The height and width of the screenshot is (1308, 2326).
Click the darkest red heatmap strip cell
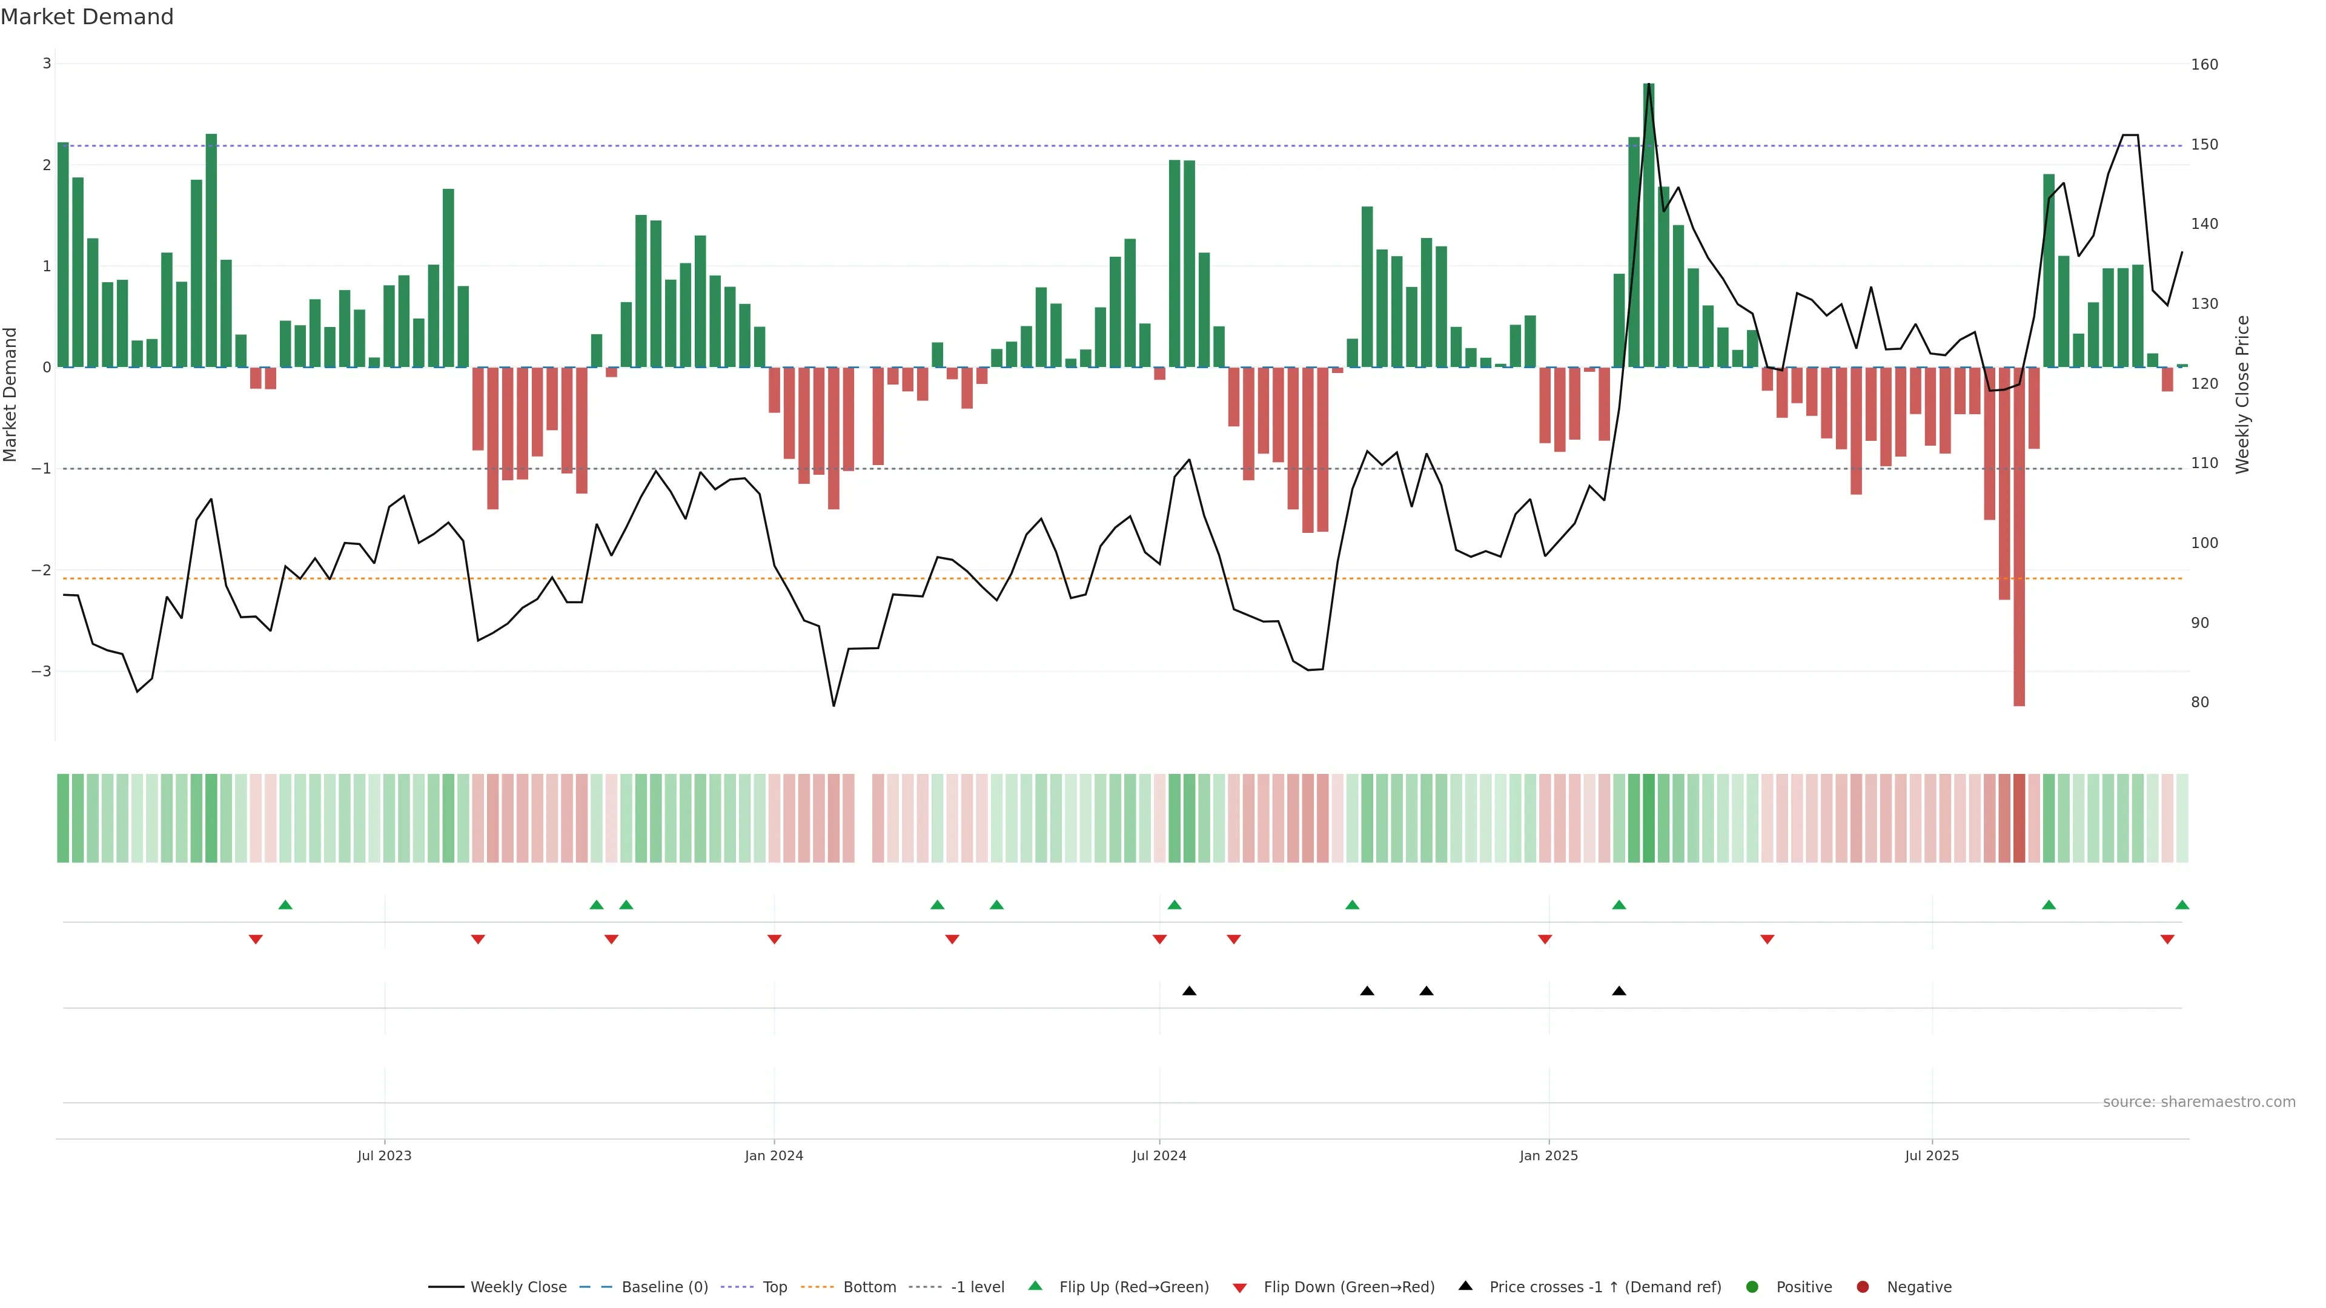point(2019,818)
